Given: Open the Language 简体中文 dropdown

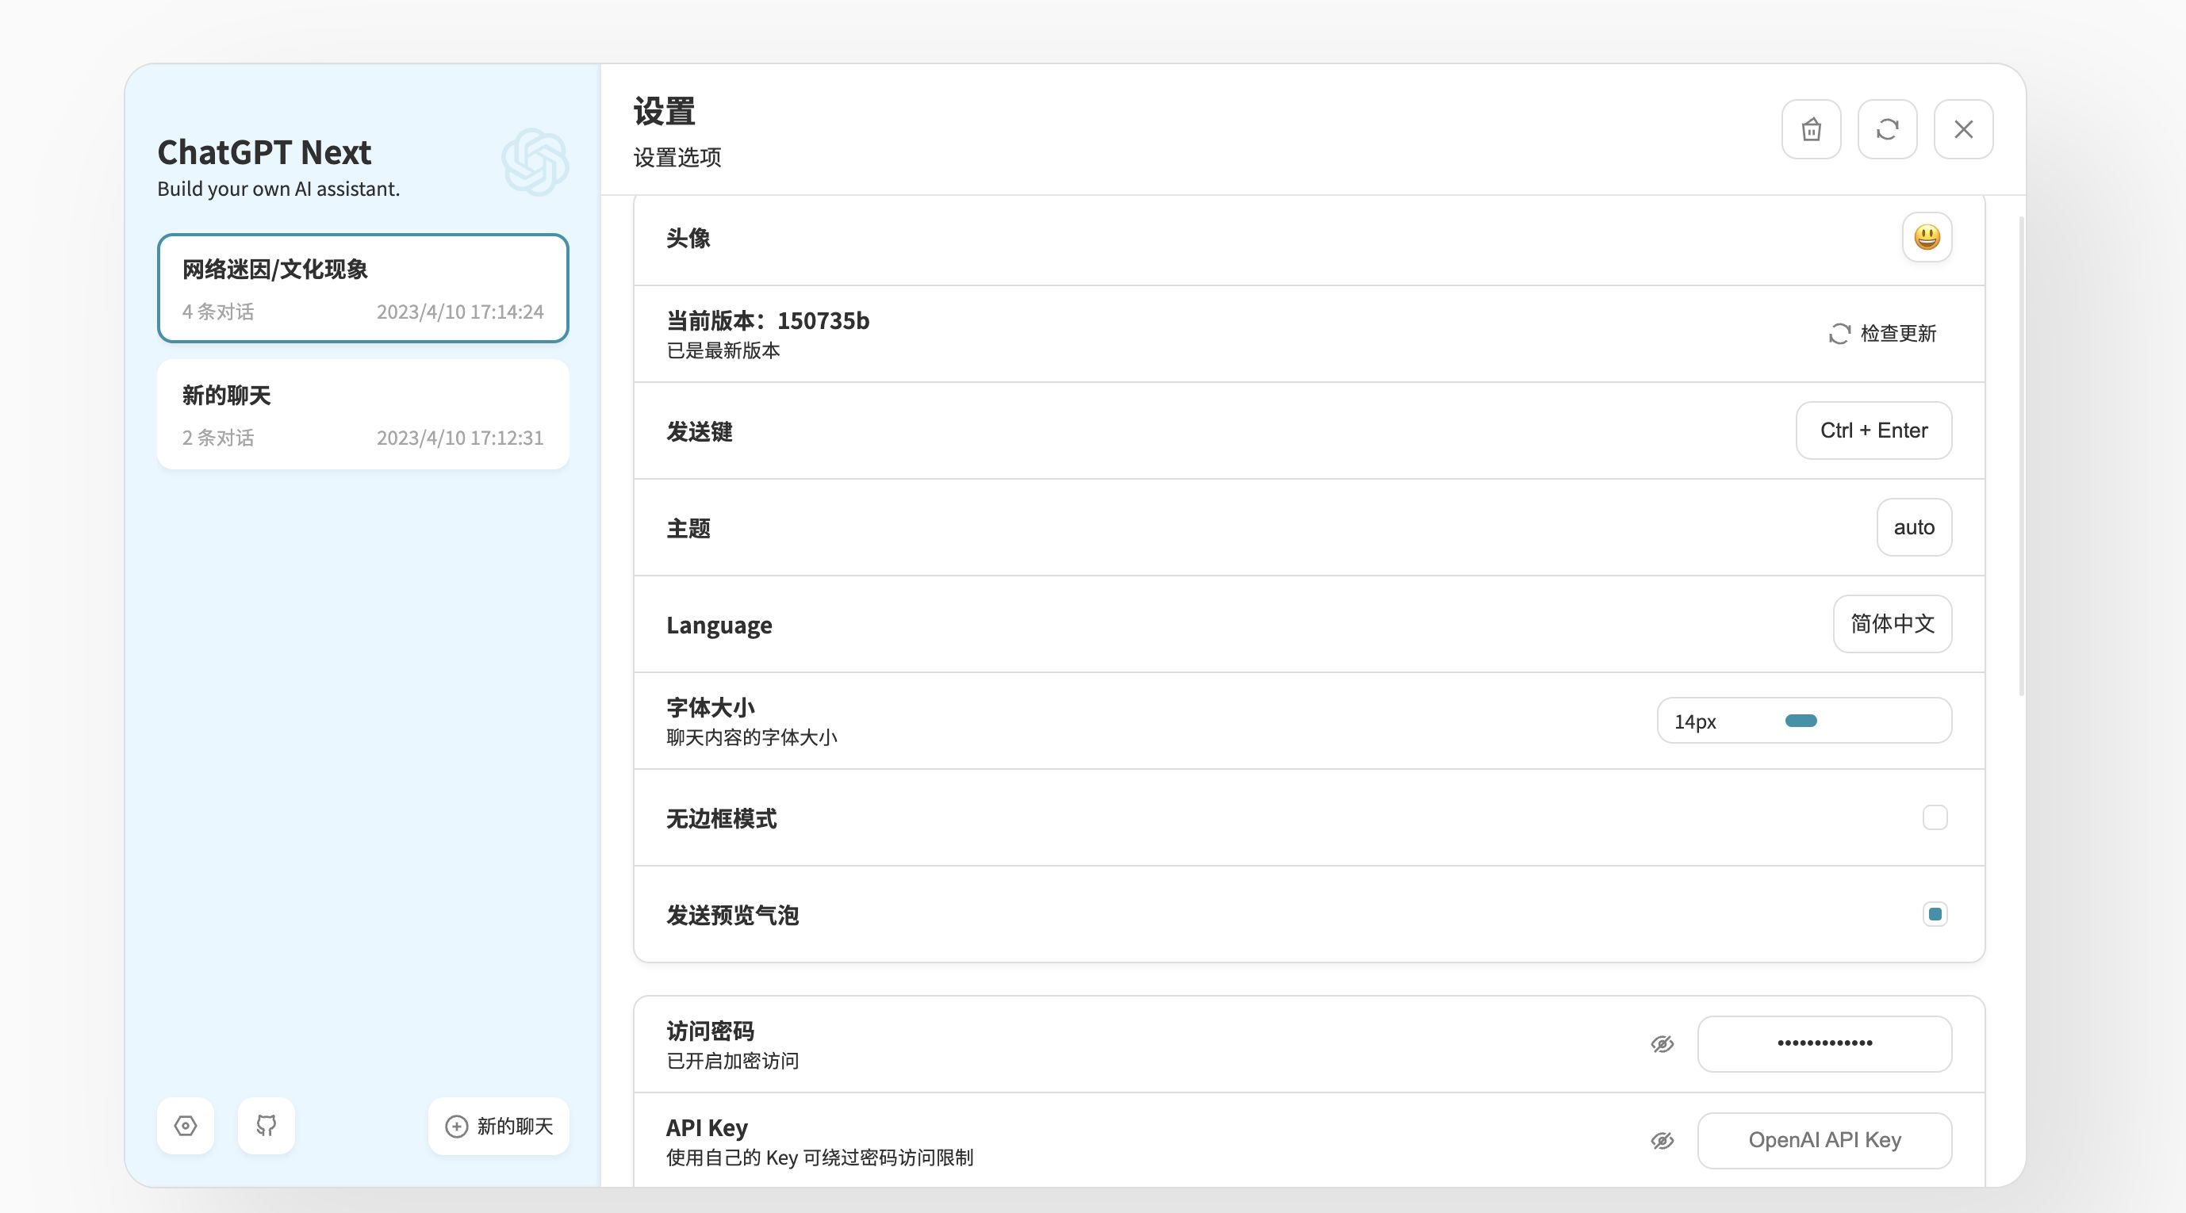Looking at the screenshot, I should (x=1892, y=624).
